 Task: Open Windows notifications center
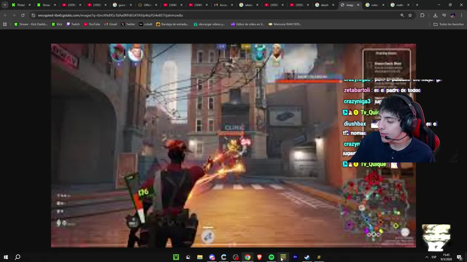459,257
